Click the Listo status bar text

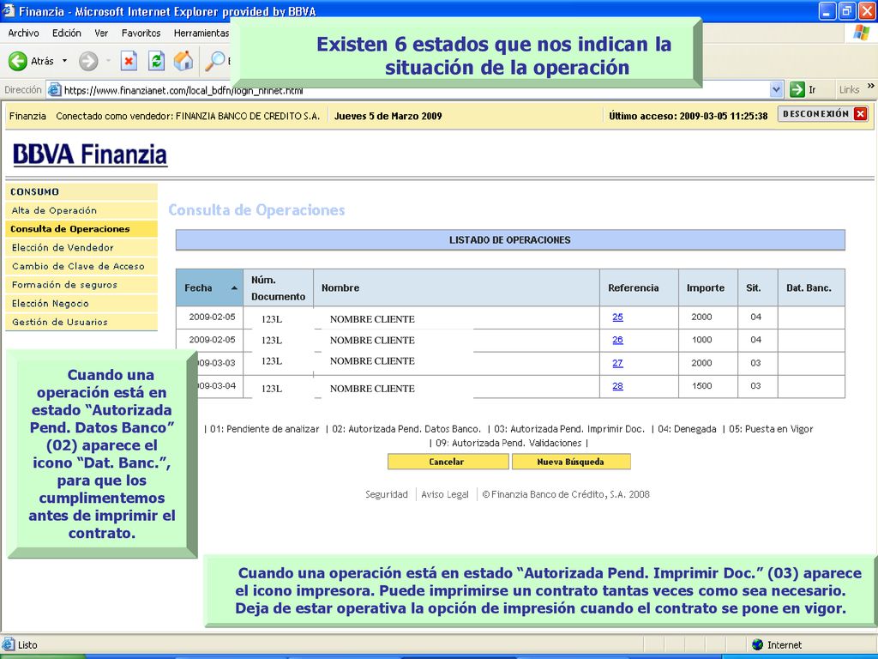coord(27,645)
